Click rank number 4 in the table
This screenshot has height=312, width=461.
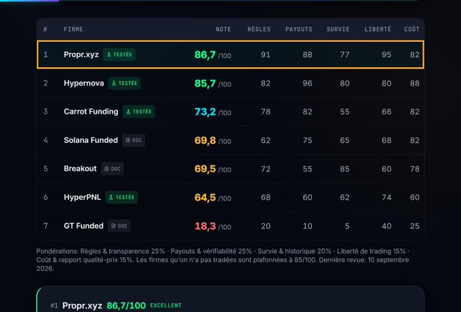[x=45, y=140]
